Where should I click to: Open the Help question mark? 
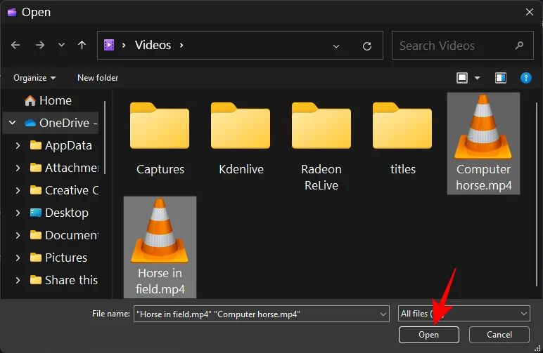[x=525, y=78]
